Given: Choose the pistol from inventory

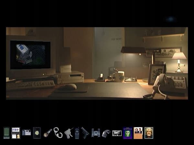Looking at the screenshot, I should 85,133.
